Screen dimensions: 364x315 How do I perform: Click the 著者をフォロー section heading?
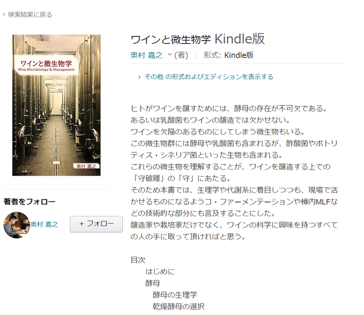29,202
